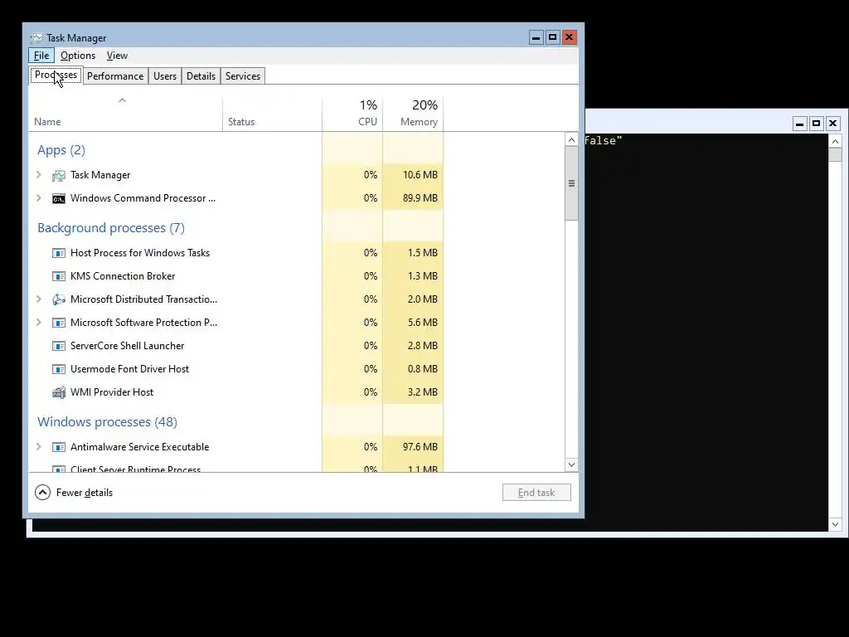Sort by the CPU column header
Screen dimensions: 849x637
tap(352, 114)
